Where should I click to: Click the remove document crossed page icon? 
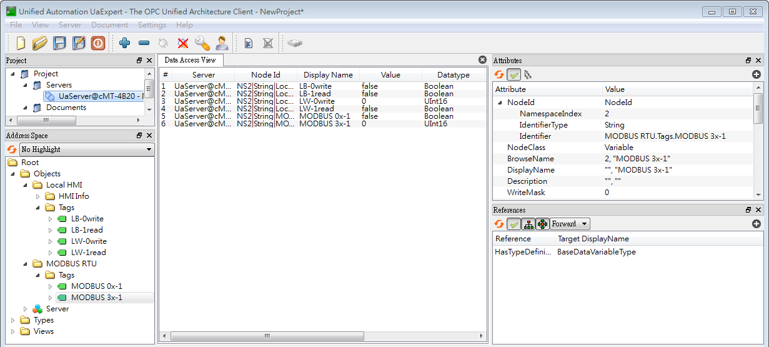point(267,43)
